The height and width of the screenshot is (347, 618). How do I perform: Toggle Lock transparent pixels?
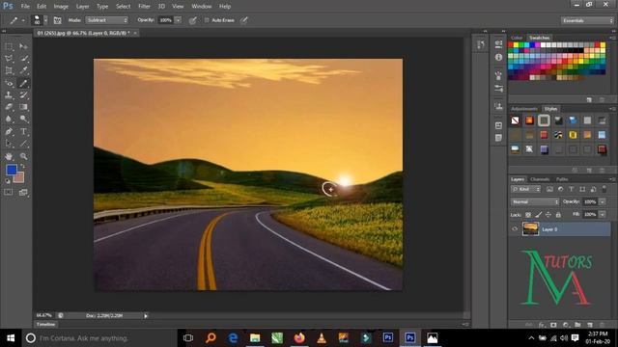pos(528,215)
